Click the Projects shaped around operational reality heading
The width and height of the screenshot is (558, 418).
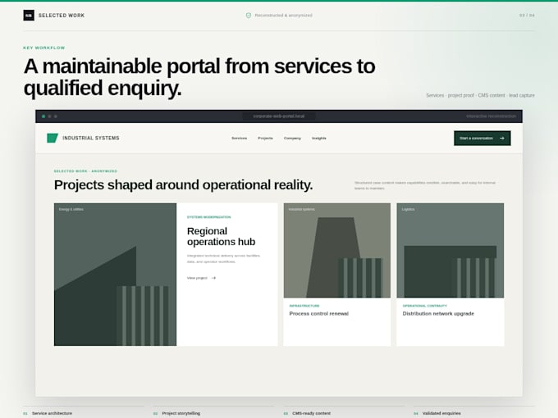pos(183,185)
